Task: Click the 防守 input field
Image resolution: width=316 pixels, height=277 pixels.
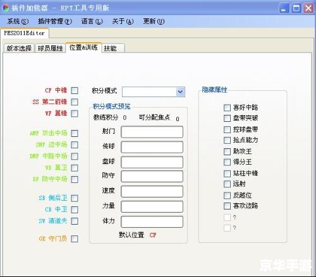Action: click(152, 176)
